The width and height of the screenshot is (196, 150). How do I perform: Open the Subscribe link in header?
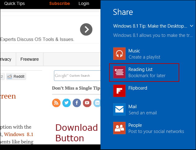pos(60,3)
